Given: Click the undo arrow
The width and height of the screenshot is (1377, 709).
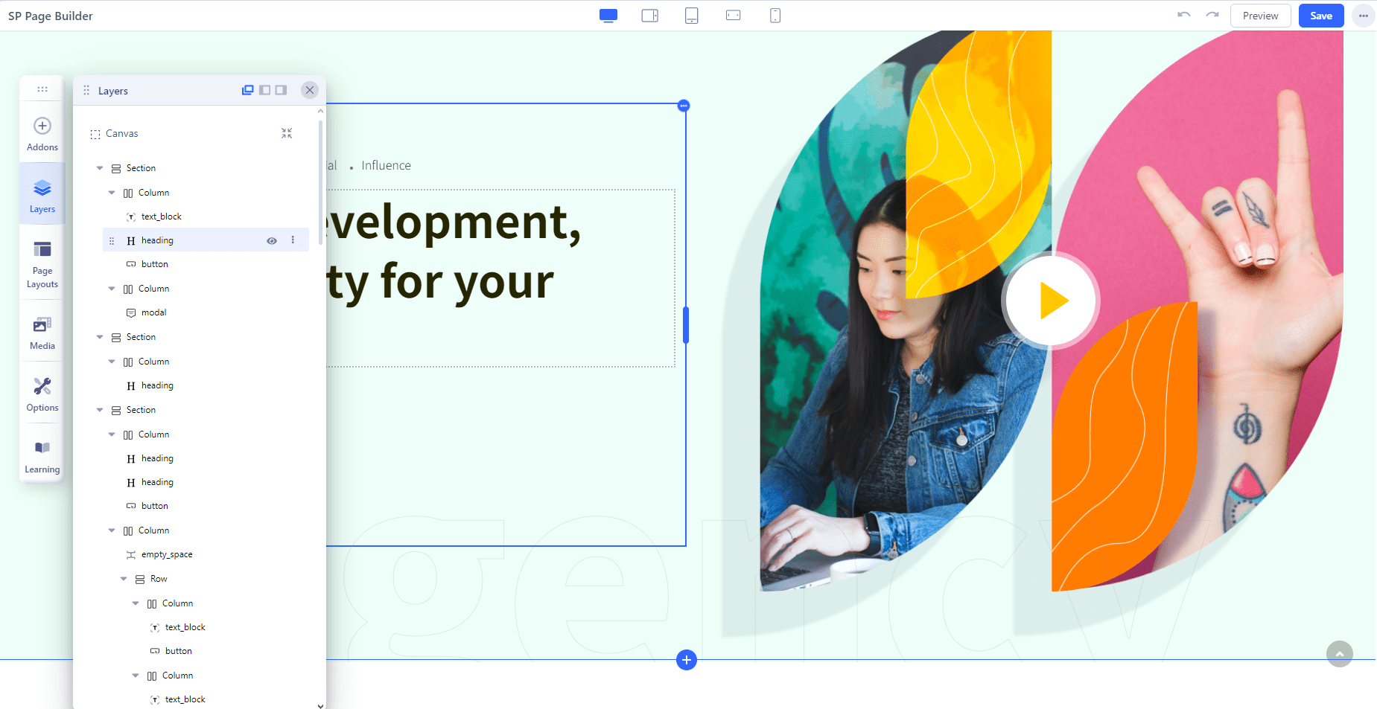Looking at the screenshot, I should tap(1183, 16).
